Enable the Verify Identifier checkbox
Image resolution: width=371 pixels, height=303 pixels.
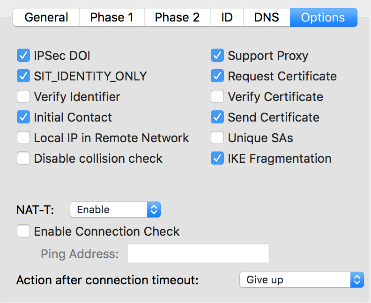(23, 97)
